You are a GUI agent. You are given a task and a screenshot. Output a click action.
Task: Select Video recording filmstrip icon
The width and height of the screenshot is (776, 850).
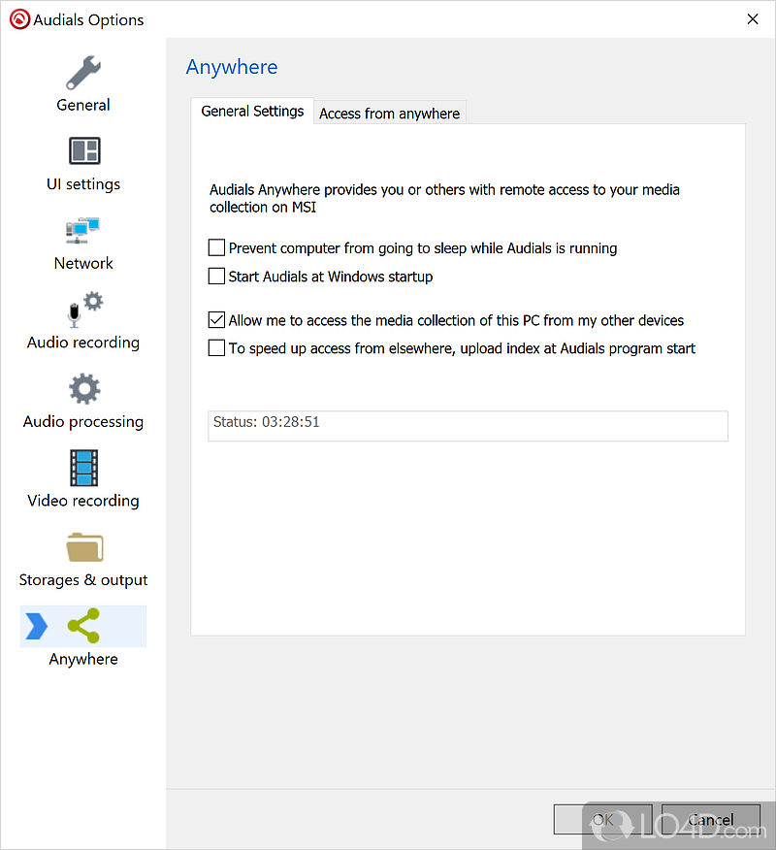click(x=84, y=468)
